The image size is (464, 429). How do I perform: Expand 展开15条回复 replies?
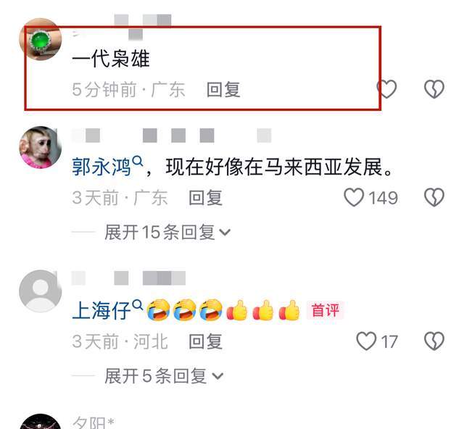[167, 232]
